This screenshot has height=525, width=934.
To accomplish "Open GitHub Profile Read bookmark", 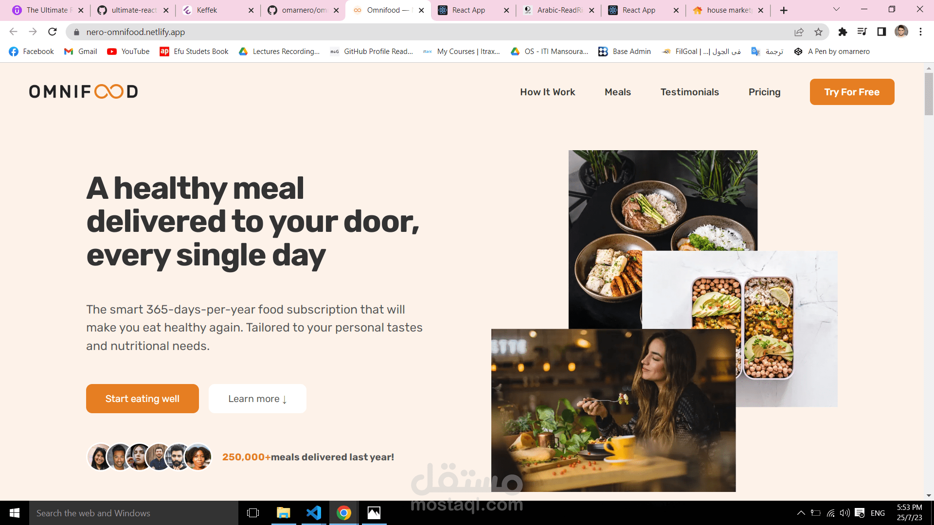I will [x=372, y=52].
